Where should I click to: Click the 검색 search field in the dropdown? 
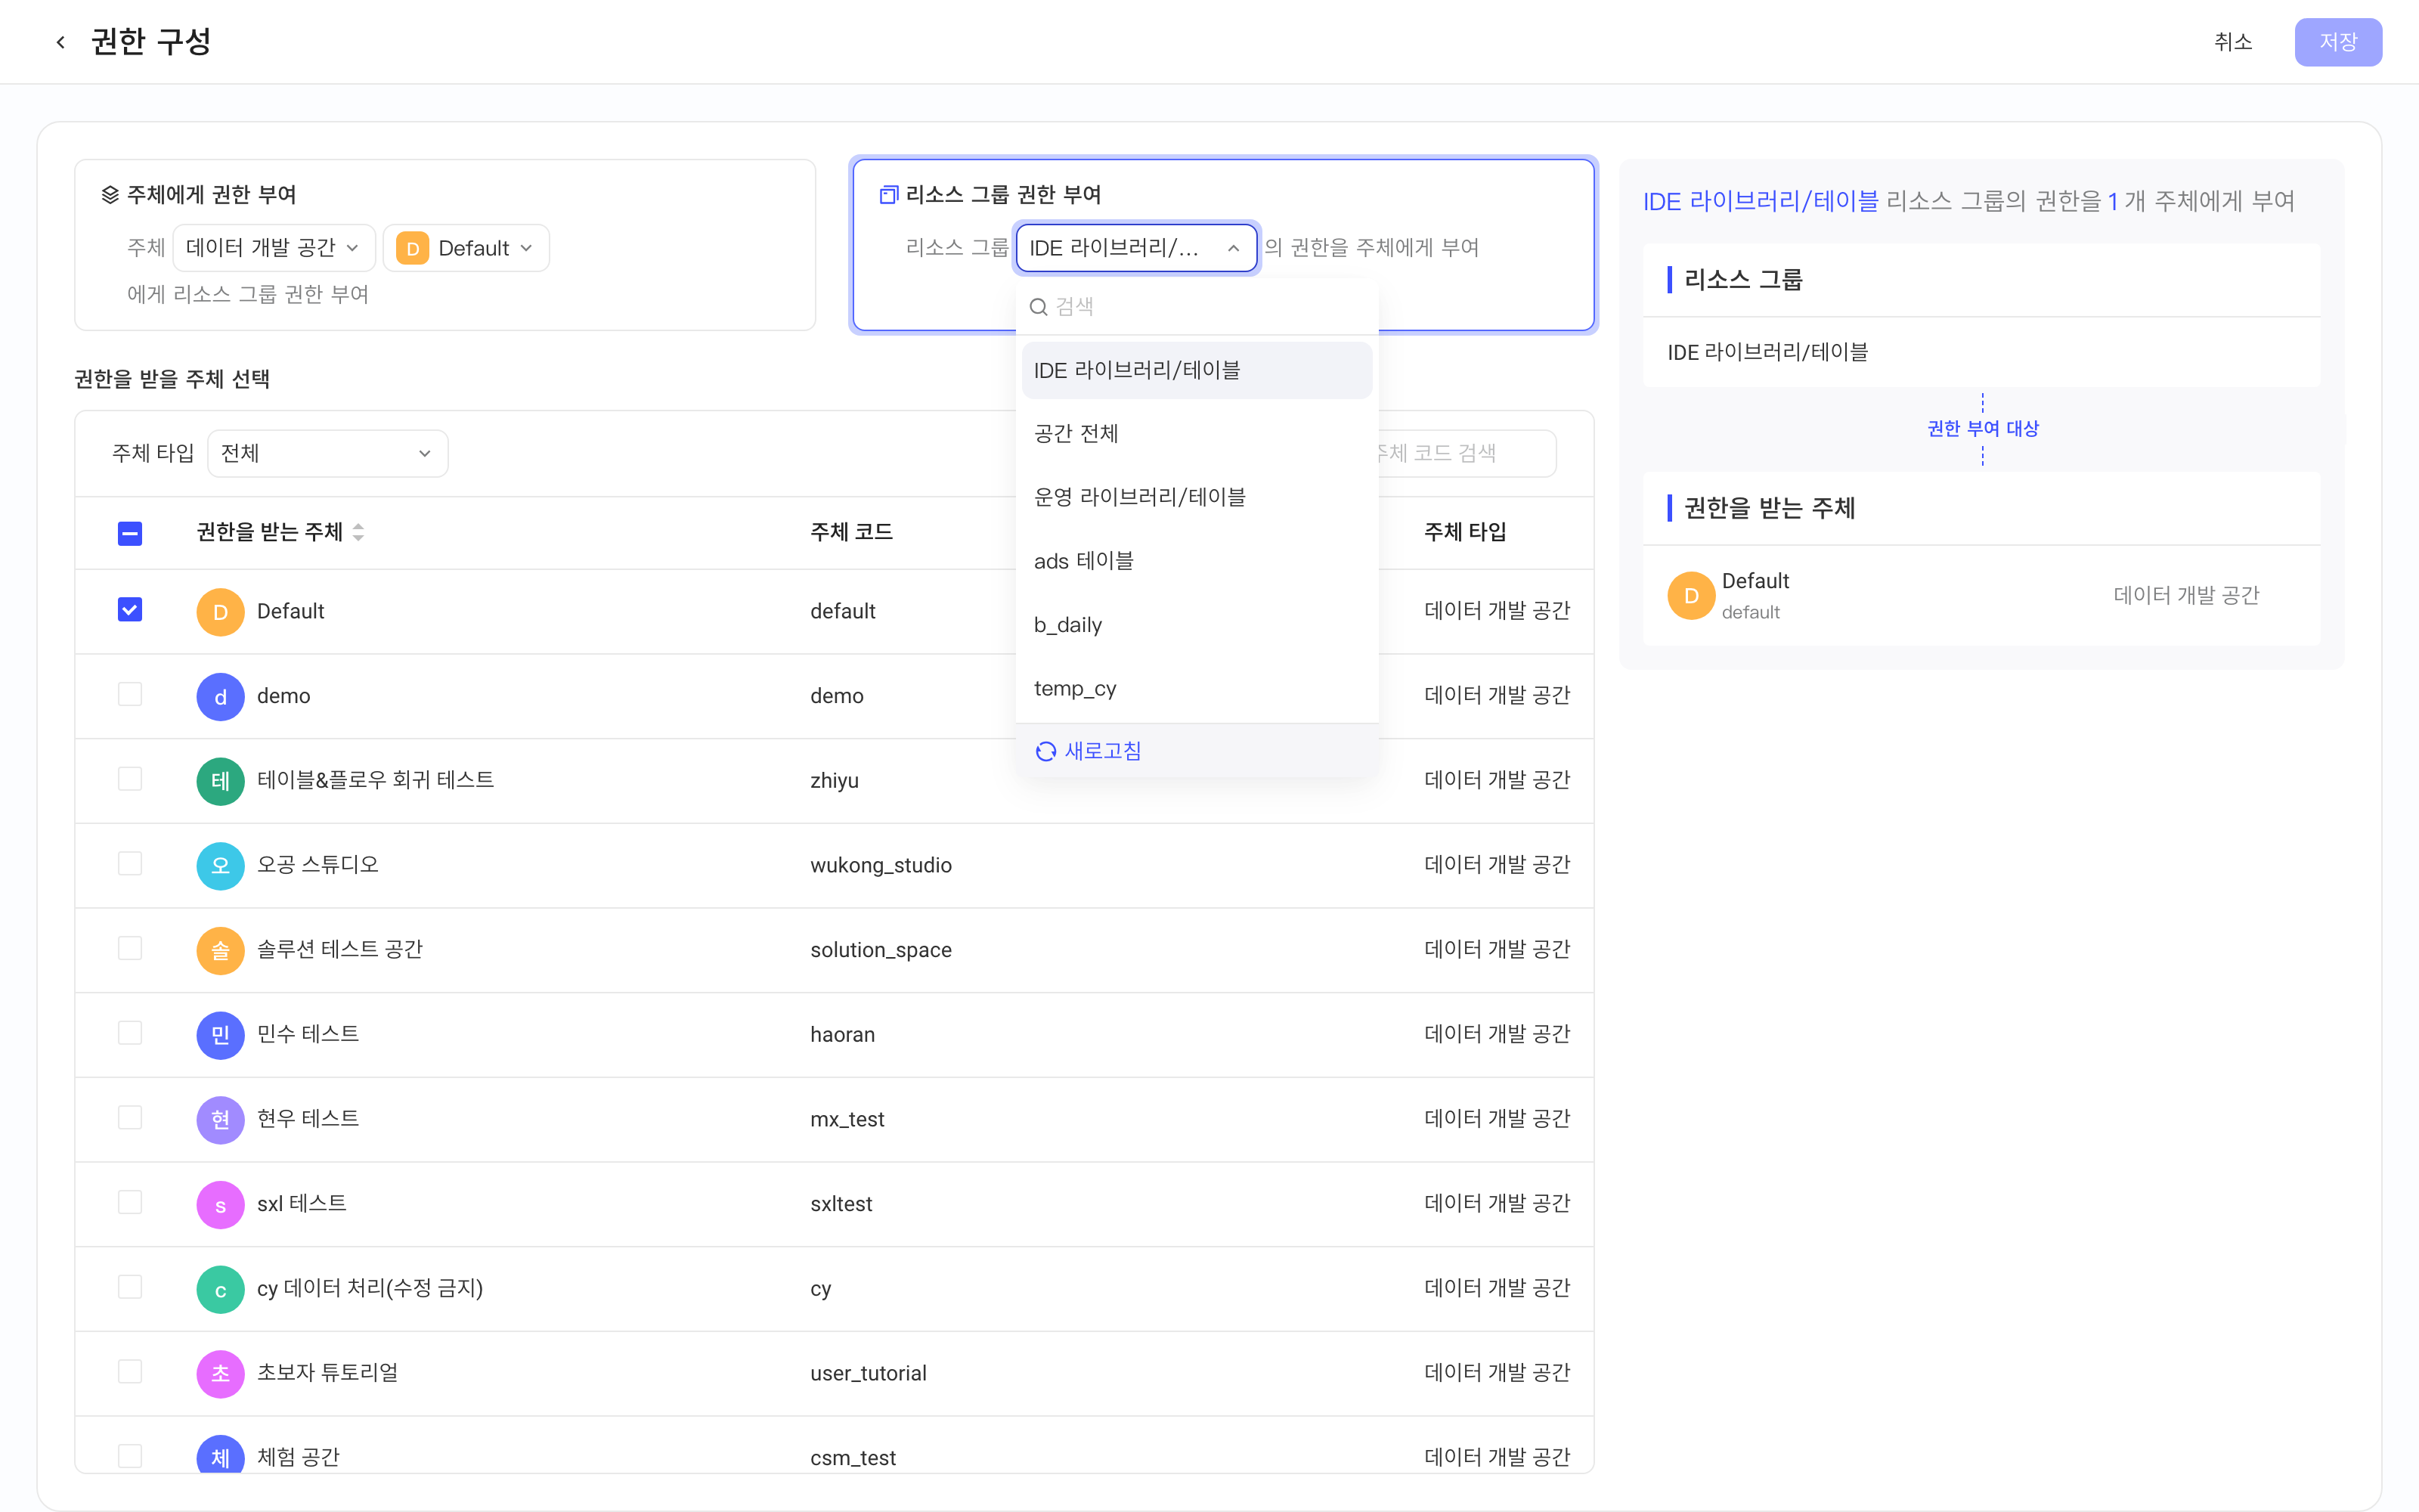click(x=1197, y=307)
